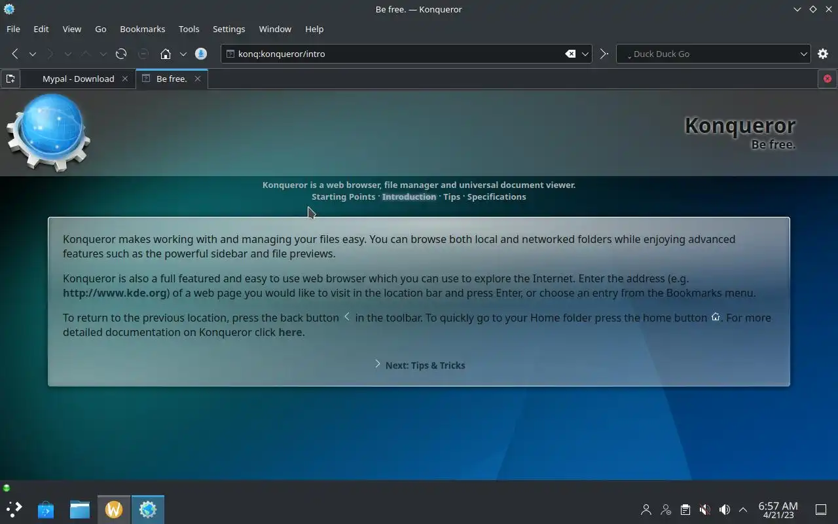
Task: Open the Settings menu
Action: (x=229, y=29)
